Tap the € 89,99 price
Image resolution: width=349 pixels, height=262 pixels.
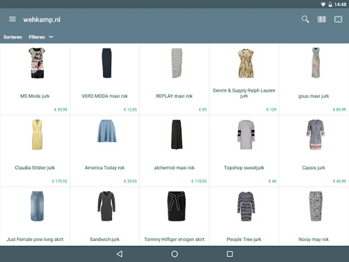pyautogui.click(x=340, y=110)
